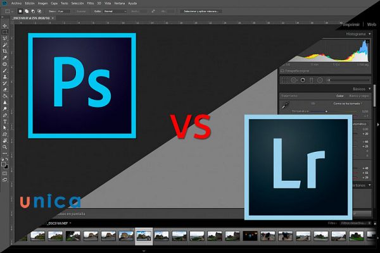Viewport: 380px width, 253px height.
Task: Choose Intersect with selection mode
Action: point(39,11)
